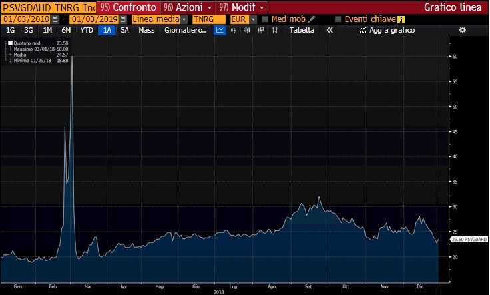490x295 pixels.
Task: Open the Linea media dropdown
Action: click(x=184, y=19)
